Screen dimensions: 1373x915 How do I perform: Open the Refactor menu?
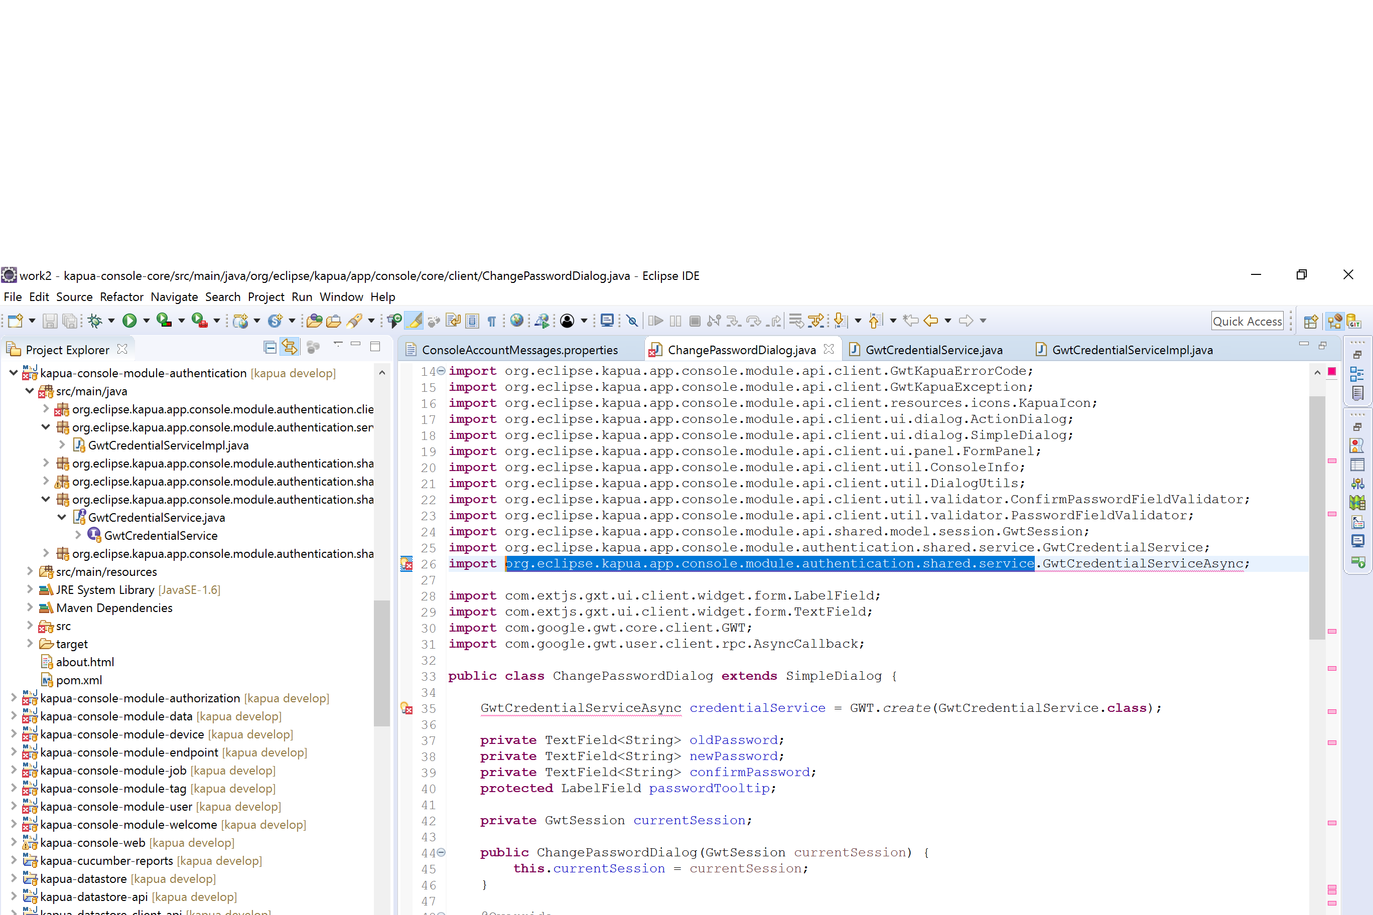[x=121, y=297]
